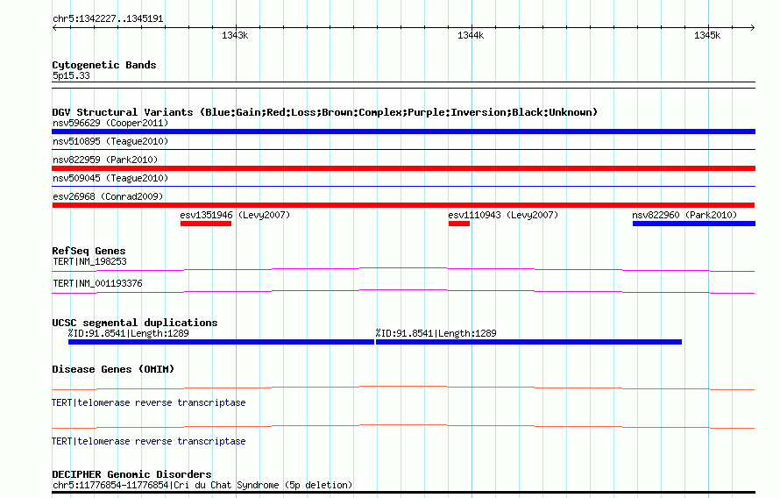Screen dimensions: 780x498
Task: Click the 5p15.33 cytogenetic band label
Action: click(x=71, y=75)
